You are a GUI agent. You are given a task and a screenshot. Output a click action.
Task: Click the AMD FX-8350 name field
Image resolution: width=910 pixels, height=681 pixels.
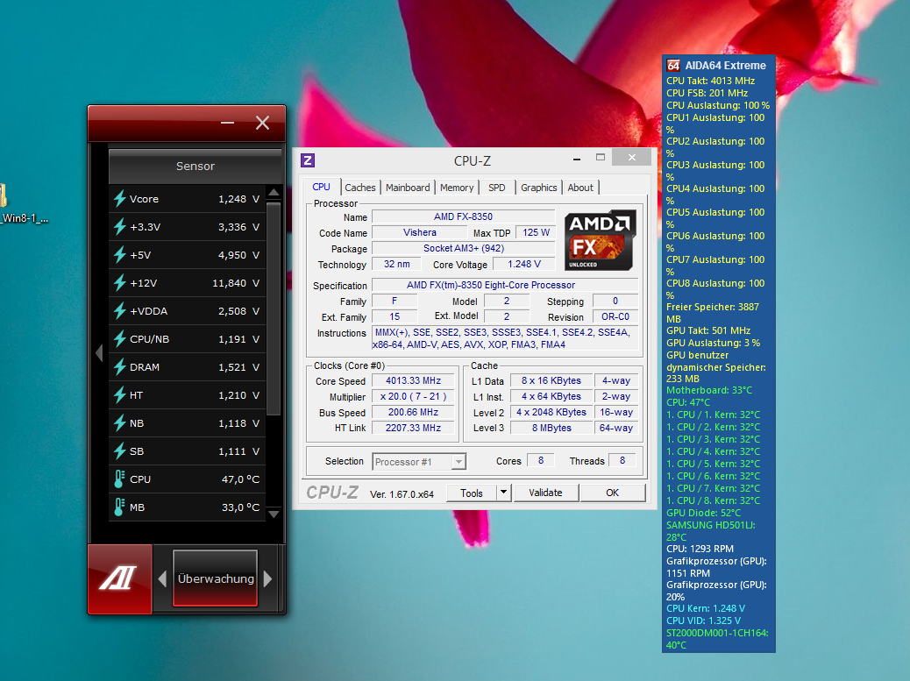click(463, 216)
